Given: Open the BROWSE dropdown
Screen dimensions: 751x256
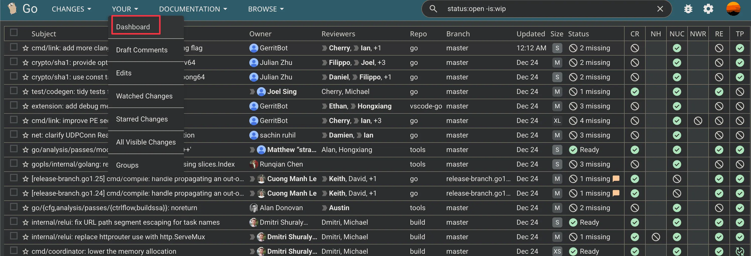Looking at the screenshot, I should (x=265, y=9).
